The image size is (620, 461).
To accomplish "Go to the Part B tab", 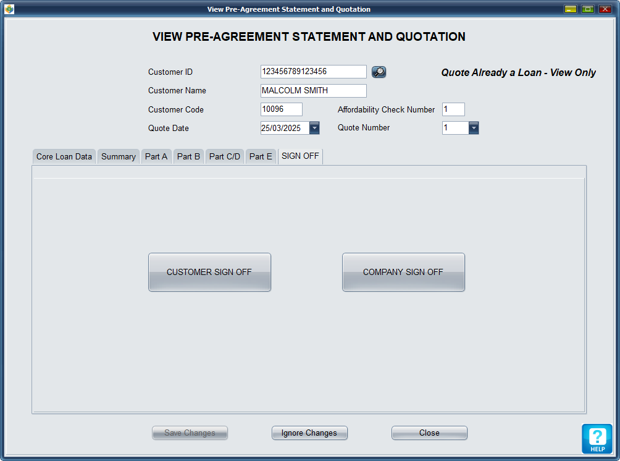I will click(188, 156).
